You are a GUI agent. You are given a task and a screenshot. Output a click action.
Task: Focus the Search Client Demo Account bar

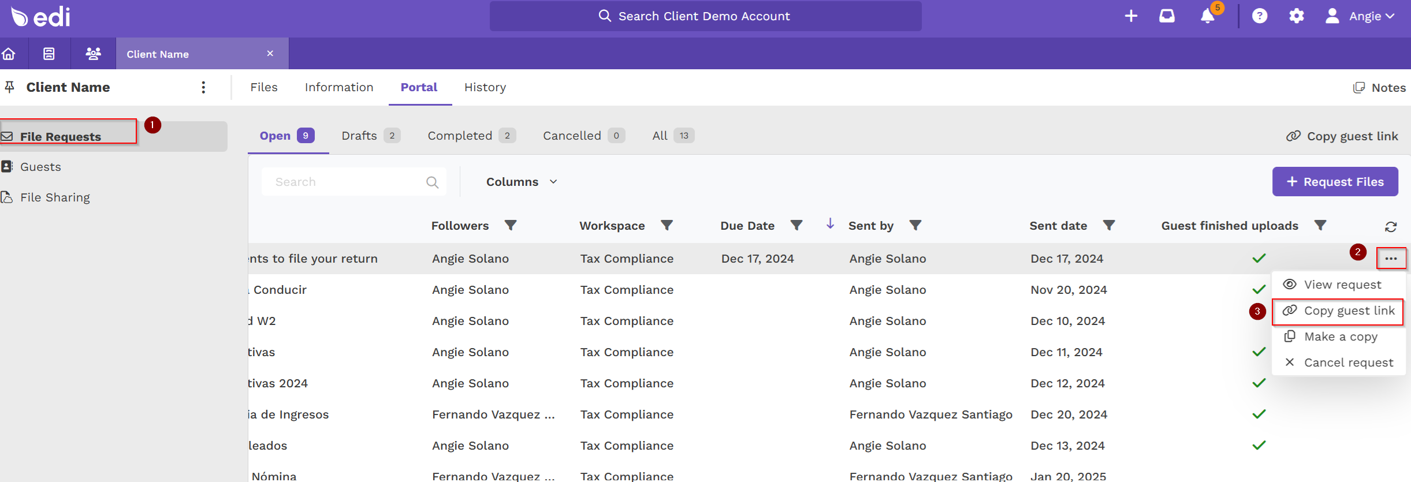tap(705, 16)
